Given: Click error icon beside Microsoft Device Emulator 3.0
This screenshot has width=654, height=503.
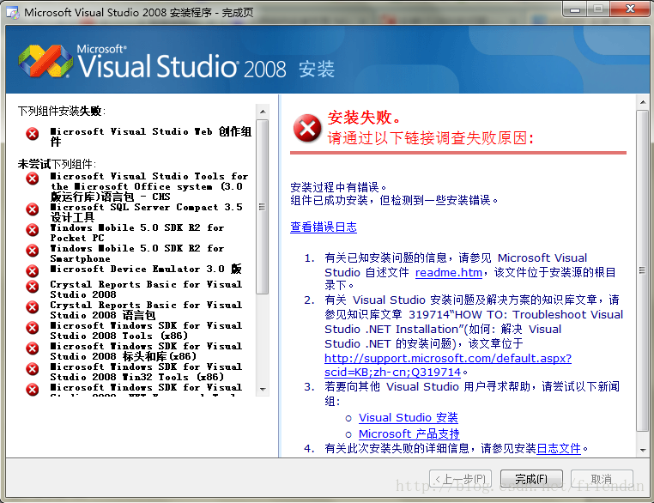Looking at the screenshot, I should point(32,271).
